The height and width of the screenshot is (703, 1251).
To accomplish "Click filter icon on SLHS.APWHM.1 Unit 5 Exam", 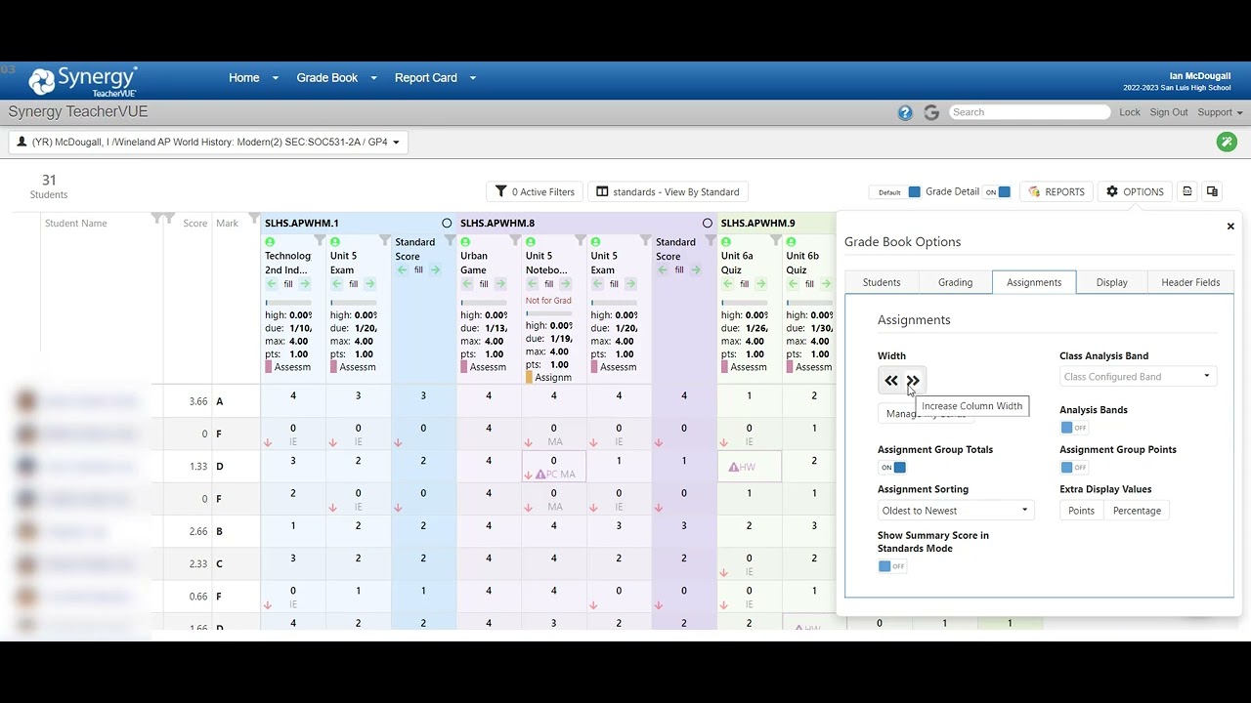I will pyautogui.click(x=385, y=240).
